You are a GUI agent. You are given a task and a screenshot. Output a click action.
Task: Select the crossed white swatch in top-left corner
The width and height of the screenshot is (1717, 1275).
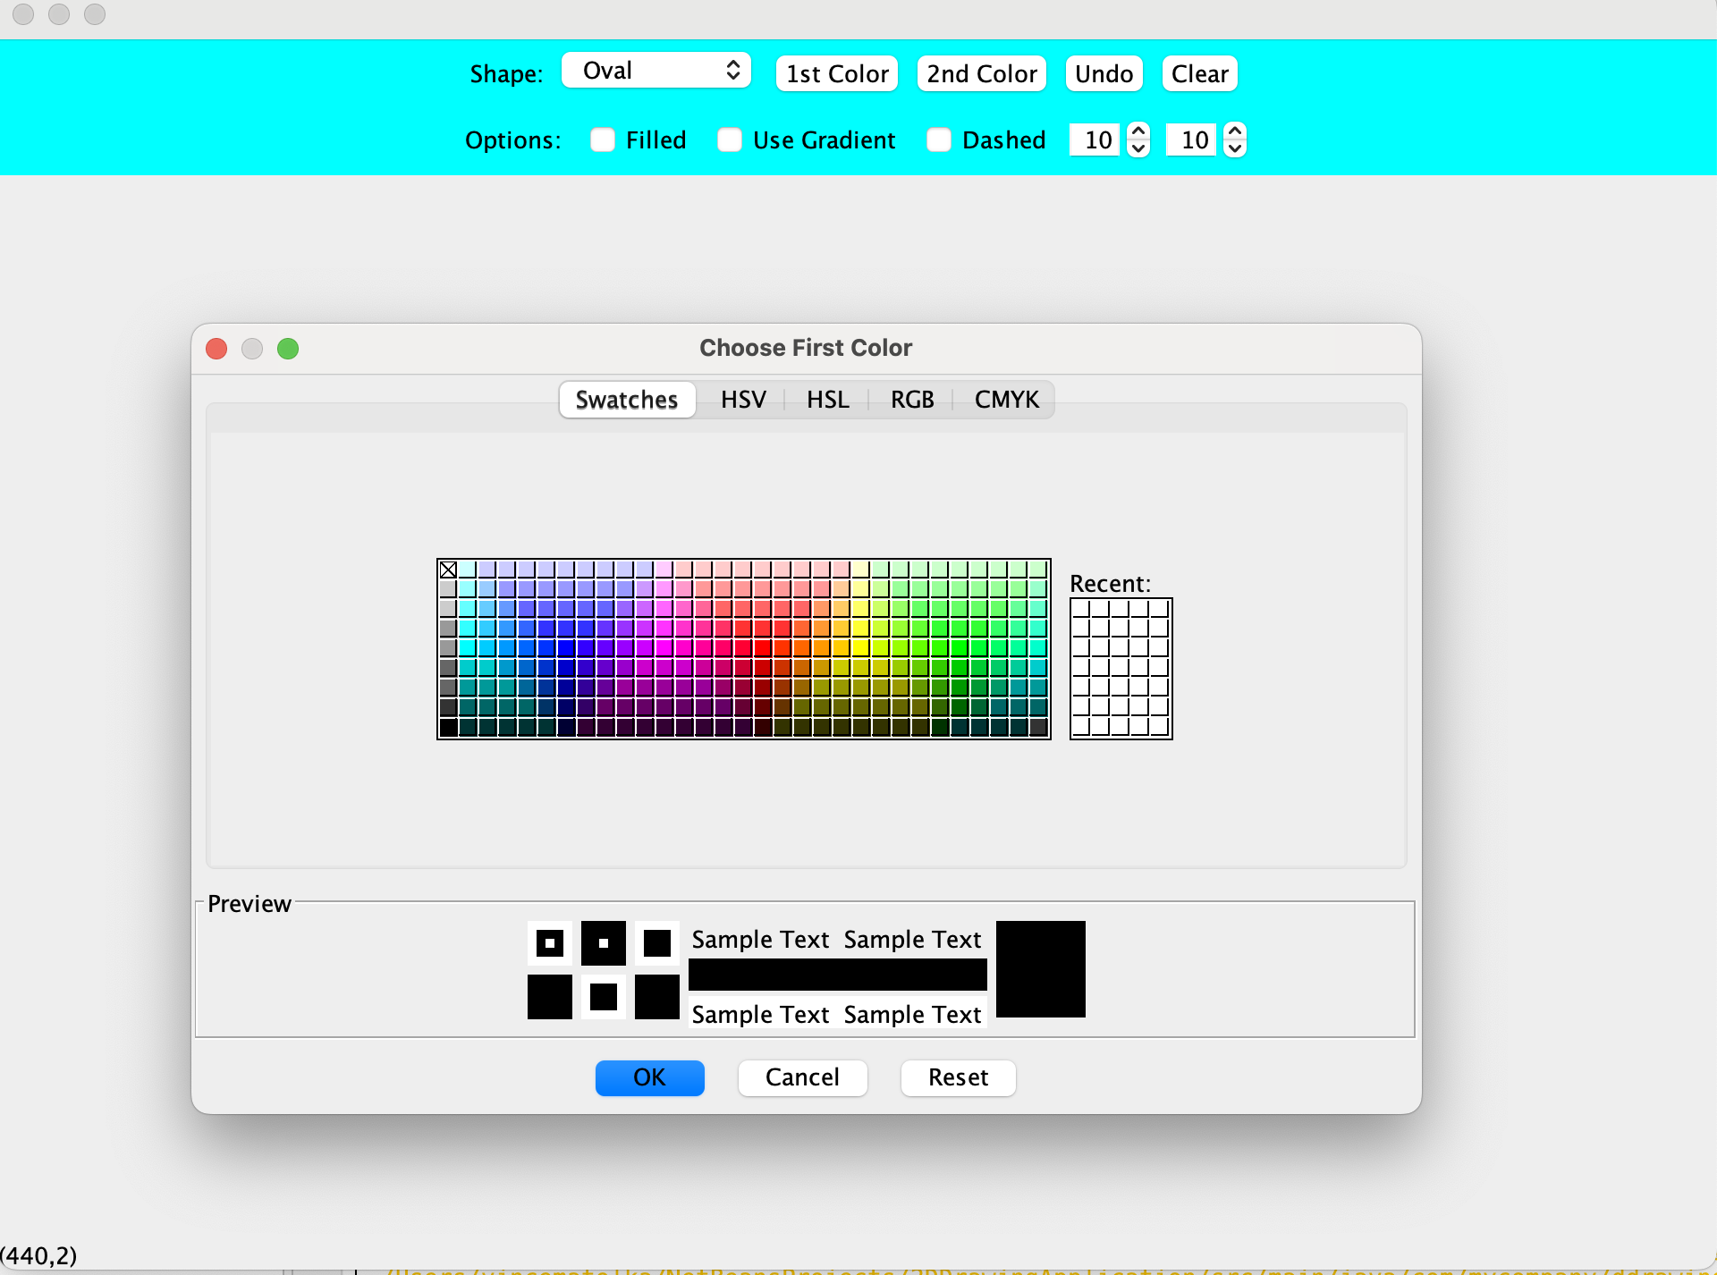coord(449,570)
